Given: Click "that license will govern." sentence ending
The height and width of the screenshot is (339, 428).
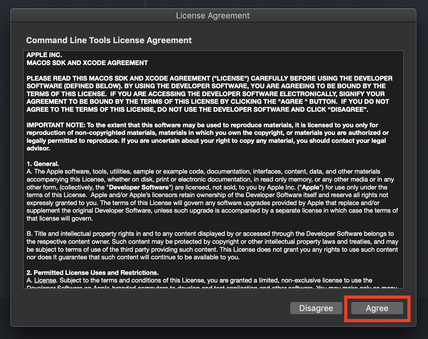Looking at the screenshot, I should [60, 218].
